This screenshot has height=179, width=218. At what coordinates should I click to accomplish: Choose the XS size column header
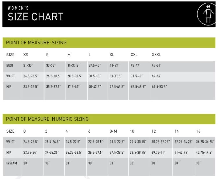coord(26,55)
